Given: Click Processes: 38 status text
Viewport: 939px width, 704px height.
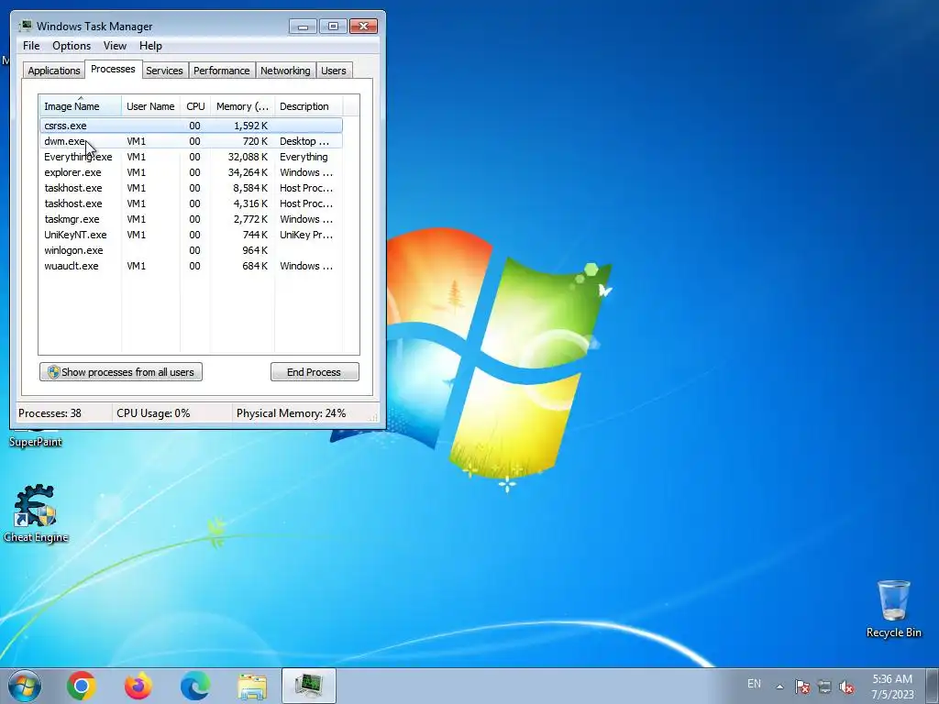Looking at the screenshot, I should click(50, 413).
